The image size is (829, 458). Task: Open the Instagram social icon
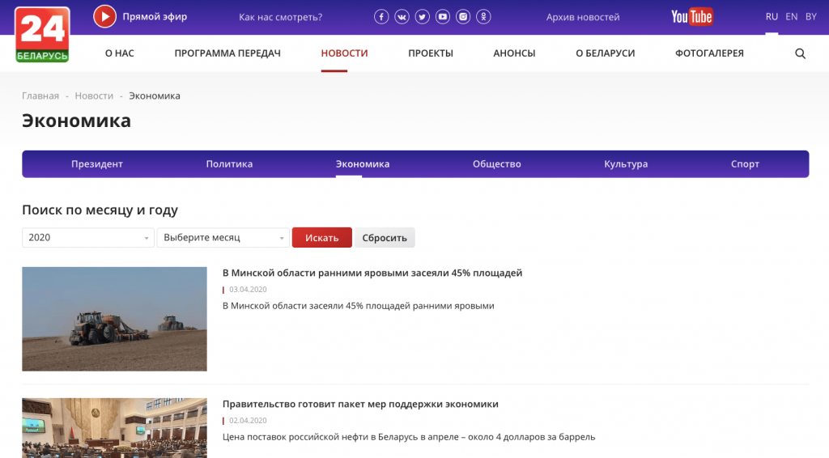(463, 17)
